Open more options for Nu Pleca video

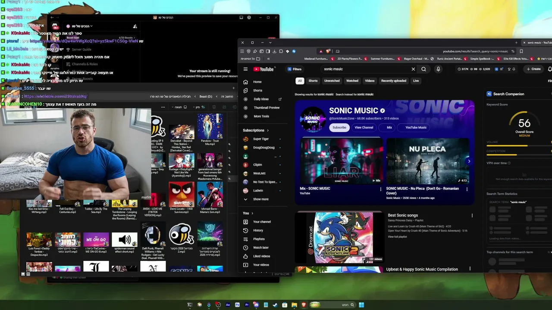point(467,189)
